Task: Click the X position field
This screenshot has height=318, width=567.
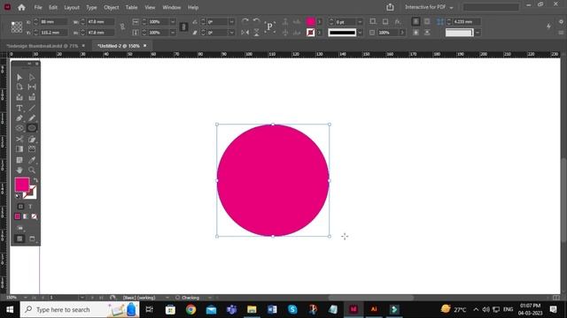Action: click(53, 22)
